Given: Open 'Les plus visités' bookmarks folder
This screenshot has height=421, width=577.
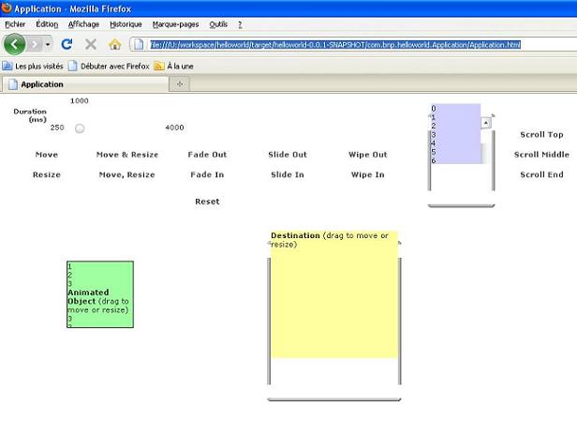Looking at the screenshot, I should pos(33,66).
